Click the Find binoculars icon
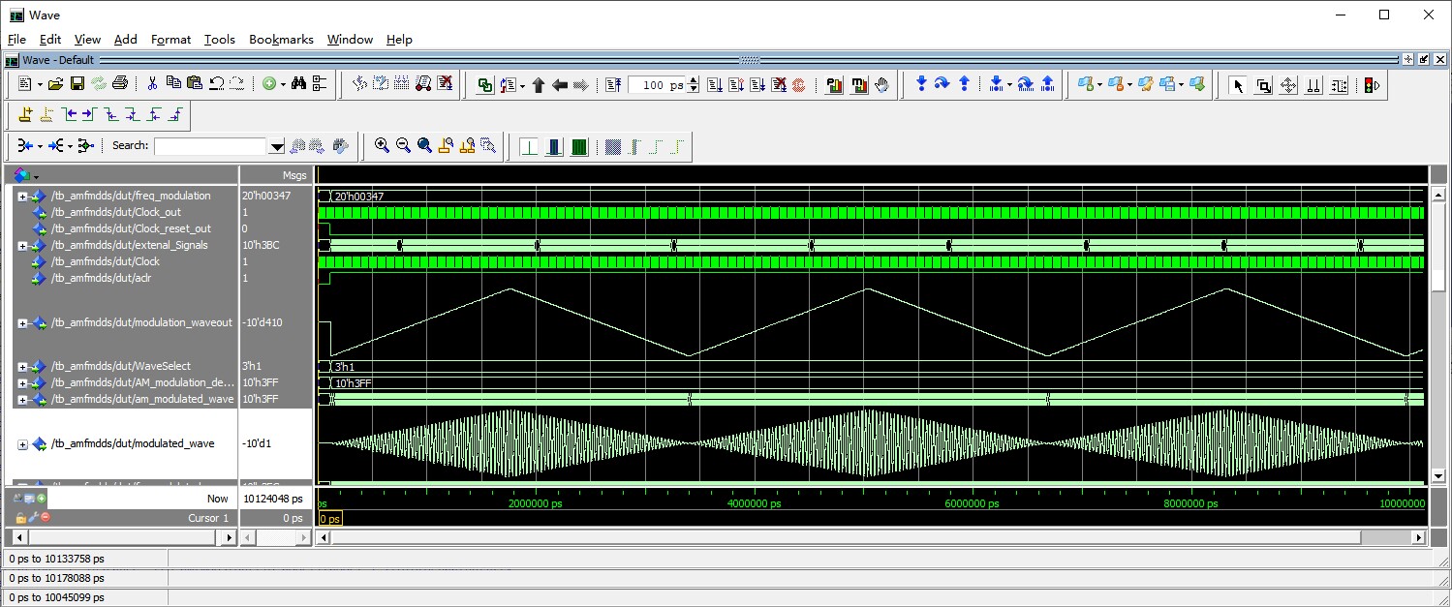The height and width of the screenshot is (607, 1452). pos(298,84)
